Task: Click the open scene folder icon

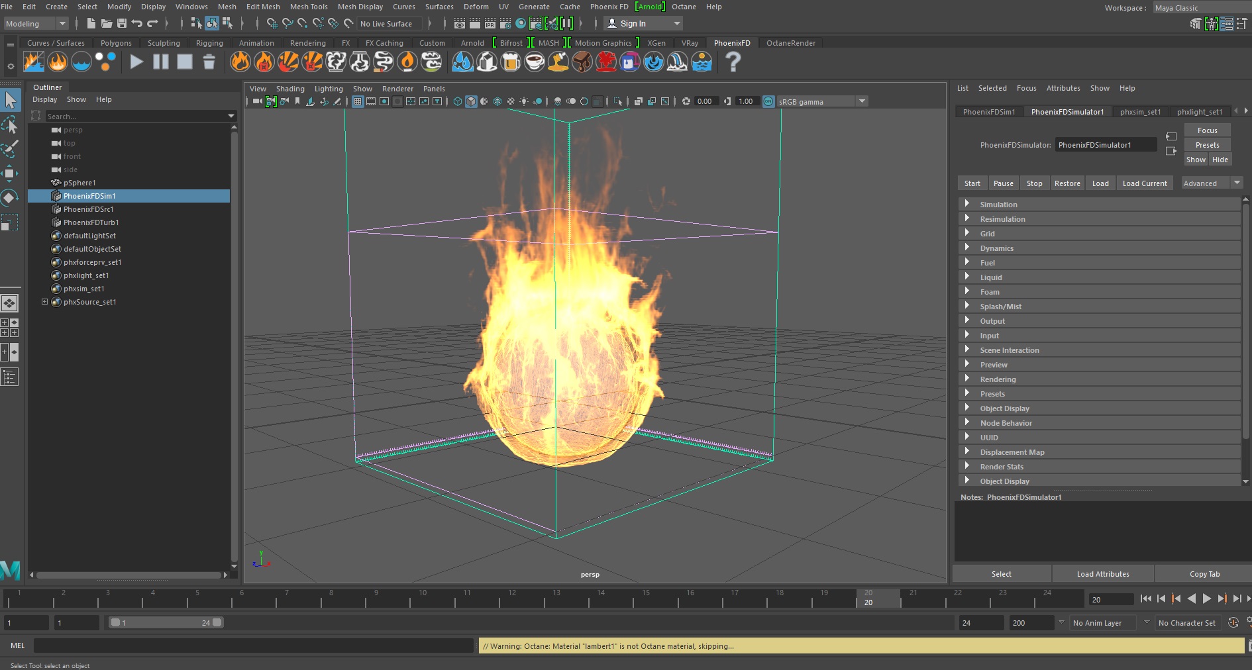Action: [x=107, y=24]
